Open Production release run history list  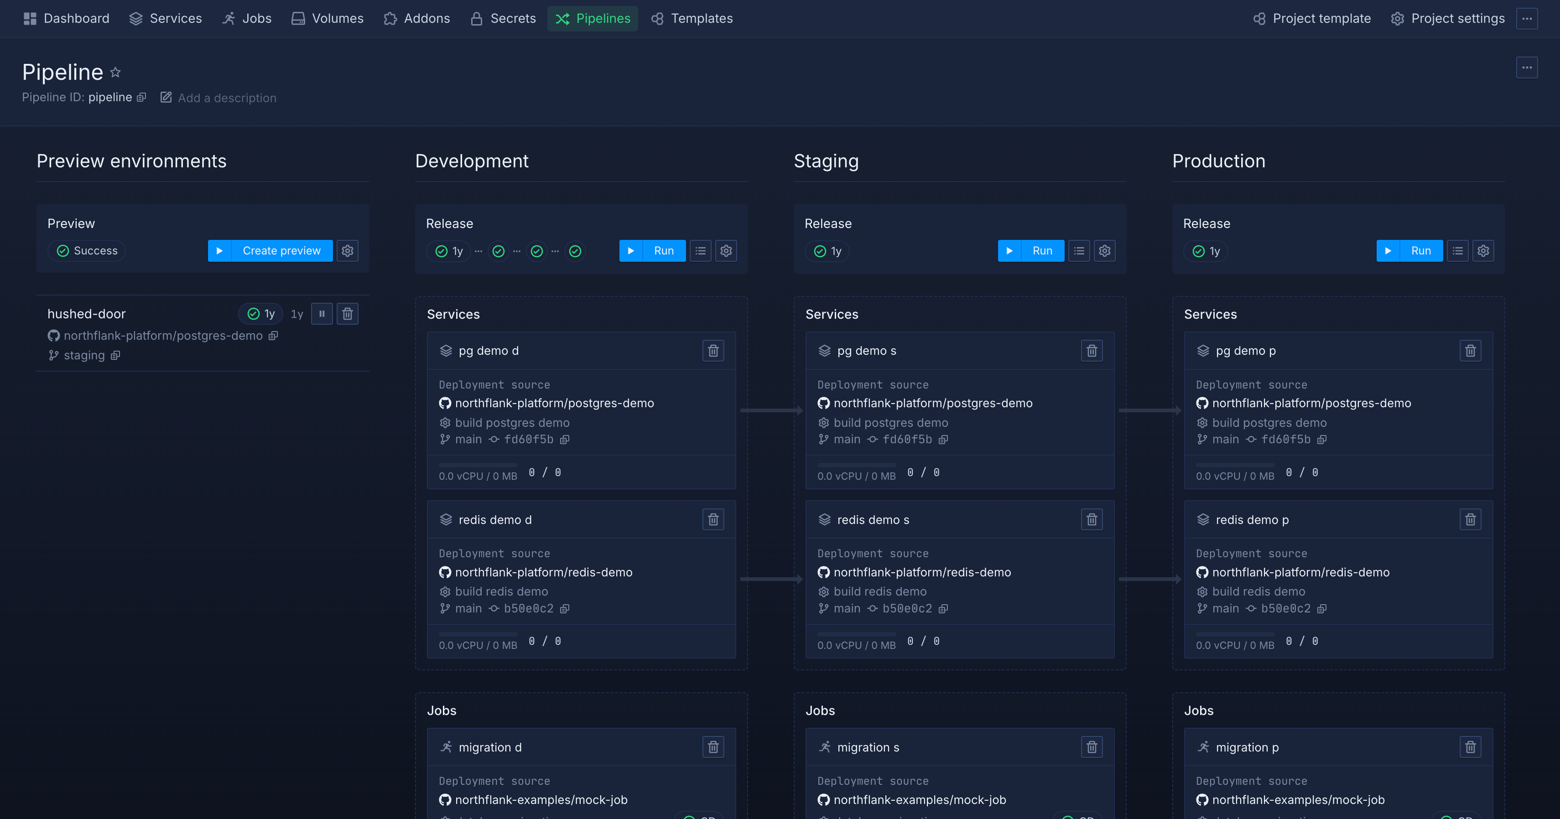click(1458, 251)
